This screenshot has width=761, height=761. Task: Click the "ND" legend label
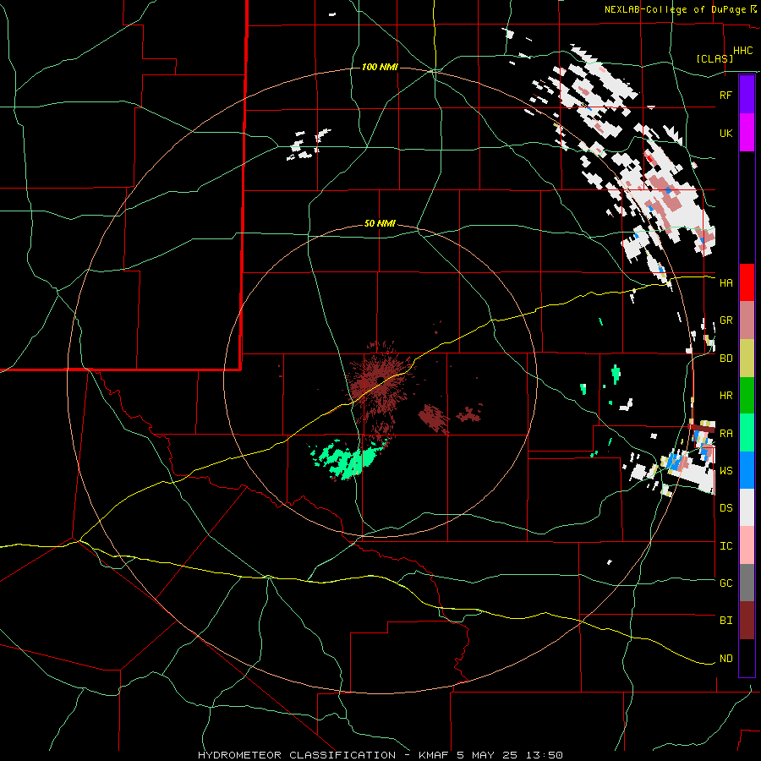tap(725, 659)
